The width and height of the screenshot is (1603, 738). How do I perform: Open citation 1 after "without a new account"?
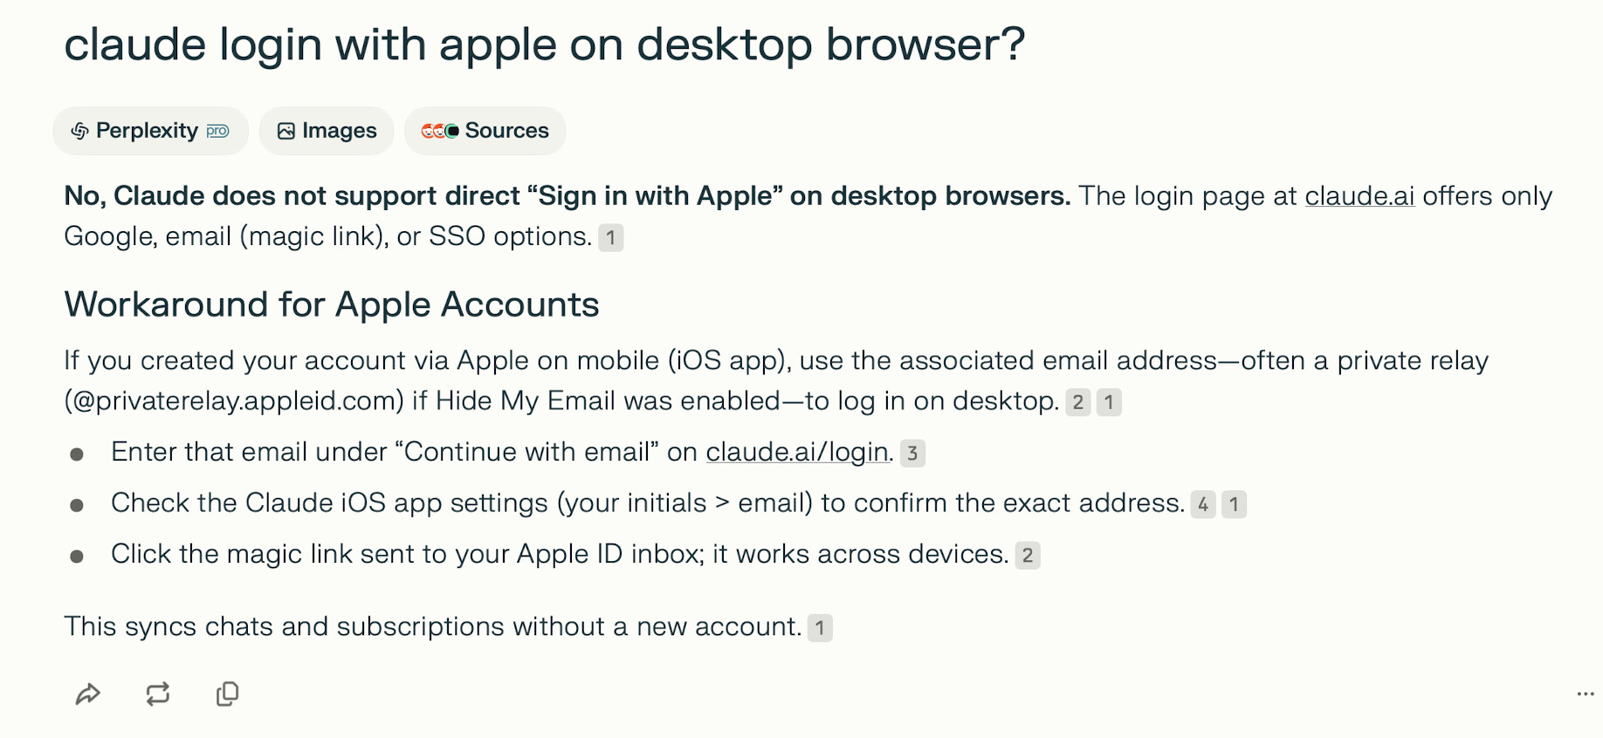pyautogui.click(x=820, y=628)
